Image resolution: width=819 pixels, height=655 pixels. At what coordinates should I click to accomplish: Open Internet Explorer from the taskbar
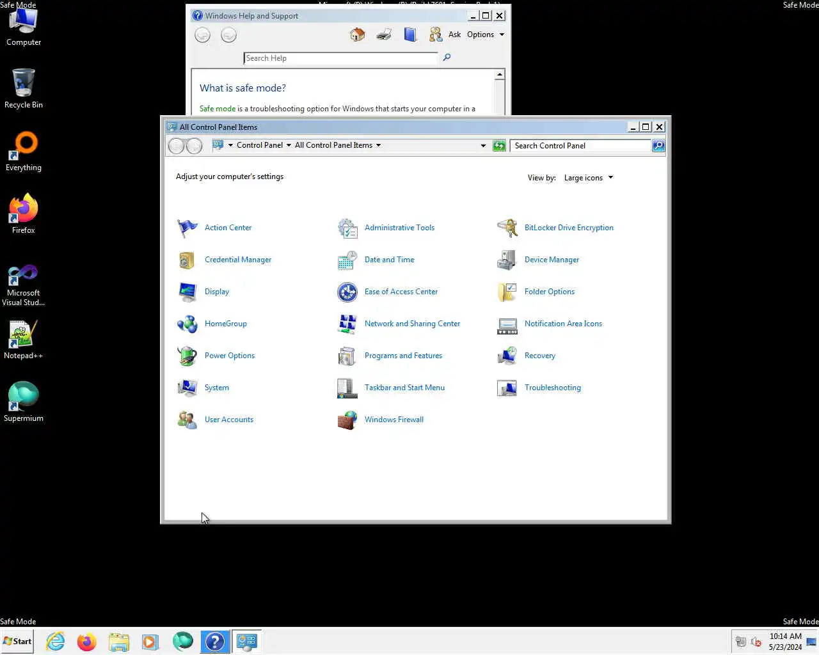56,641
